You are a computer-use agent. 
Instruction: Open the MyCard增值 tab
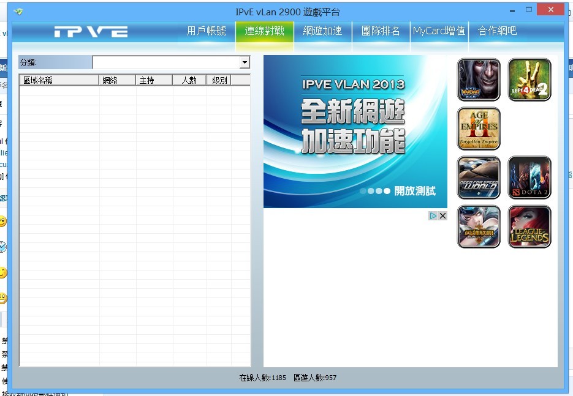click(439, 31)
